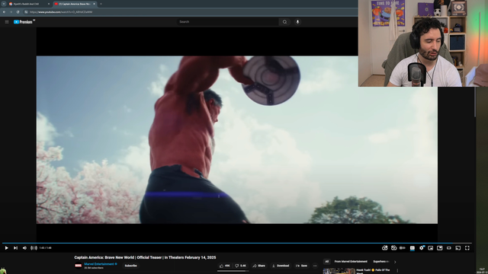Close the Reddit And Chill tab

point(49,4)
